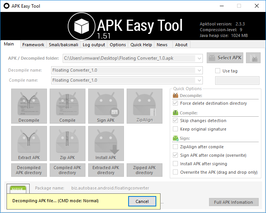Open Extracted APK directory

point(106,170)
